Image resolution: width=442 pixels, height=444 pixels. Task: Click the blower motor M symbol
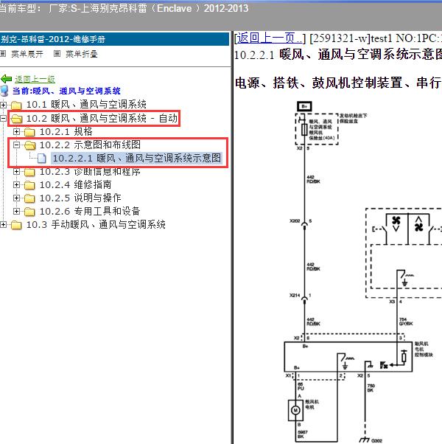click(x=295, y=410)
